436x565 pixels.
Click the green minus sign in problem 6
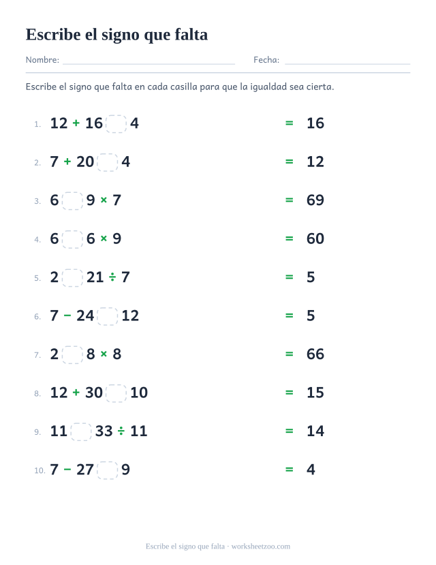67,316
